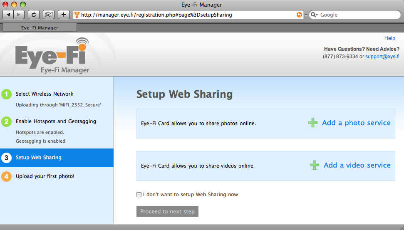Click 'Uploading through MiFi_2352_Secure' text
Screen dimensions: 404x230
[58, 105]
